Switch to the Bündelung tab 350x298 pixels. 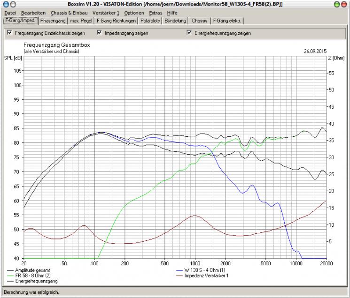coord(175,21)
